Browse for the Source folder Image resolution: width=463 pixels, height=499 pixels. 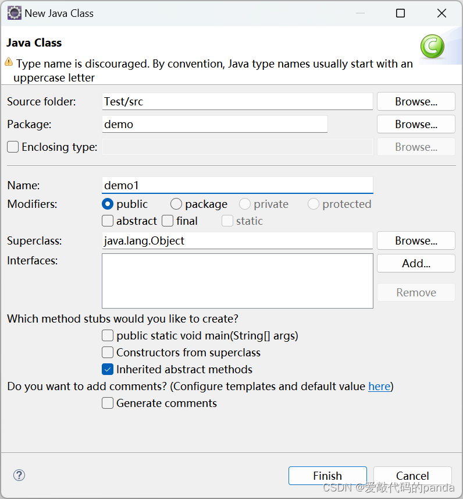click(x=416, y=101)
